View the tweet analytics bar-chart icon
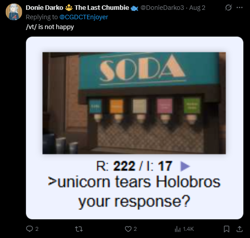Image resolution: width=250 pixels, height=238 pixels. (177, 229)
